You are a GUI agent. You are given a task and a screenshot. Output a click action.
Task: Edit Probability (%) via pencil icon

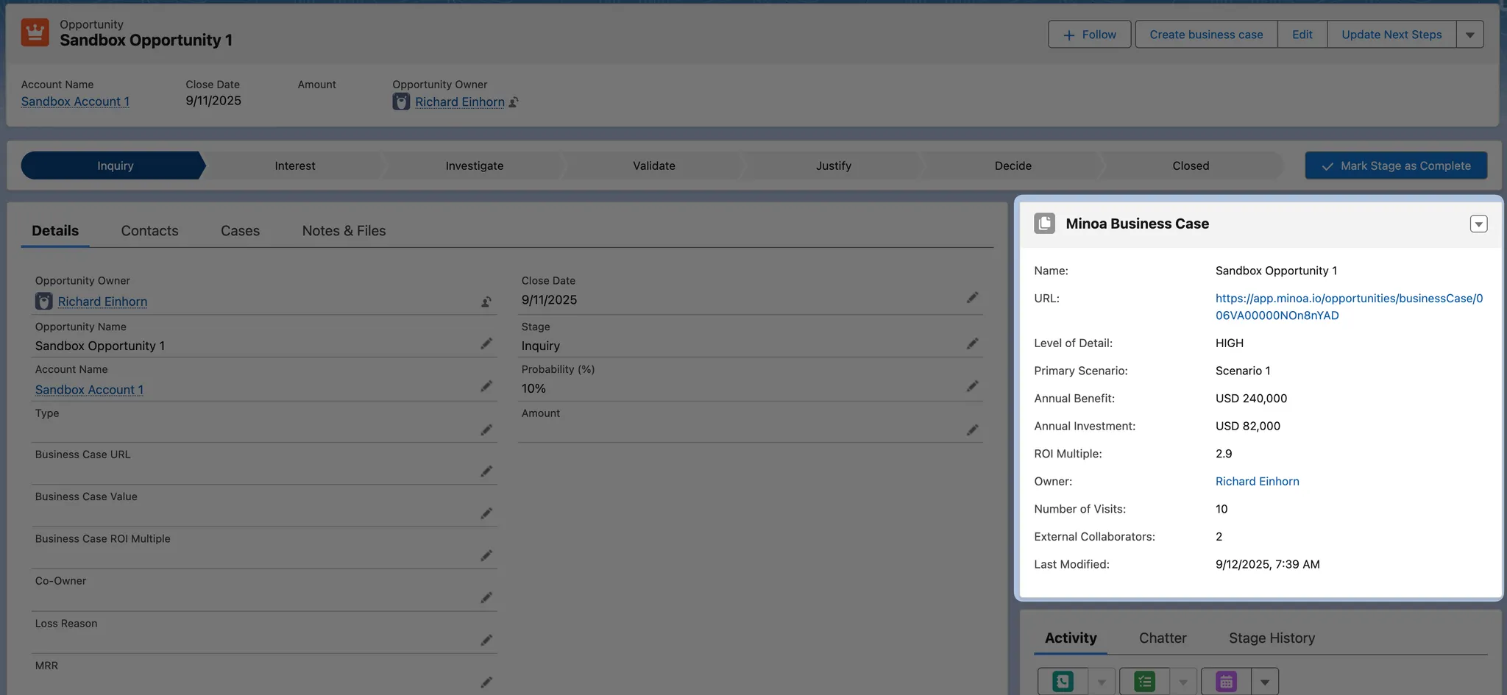973,386
